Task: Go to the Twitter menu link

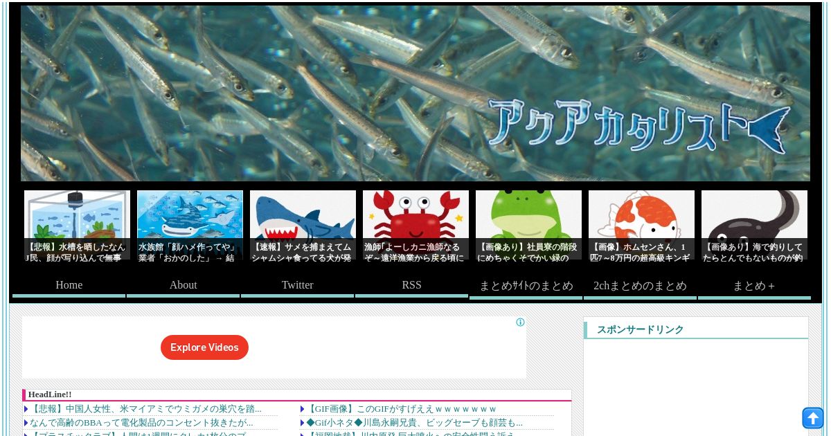Action: (298, 285)
